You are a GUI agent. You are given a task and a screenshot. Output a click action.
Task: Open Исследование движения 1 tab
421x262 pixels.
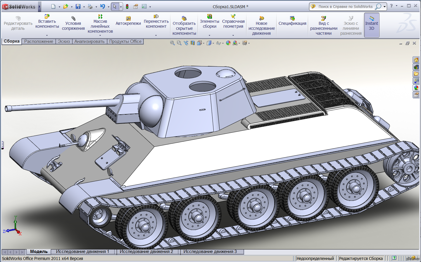[82, 251]
